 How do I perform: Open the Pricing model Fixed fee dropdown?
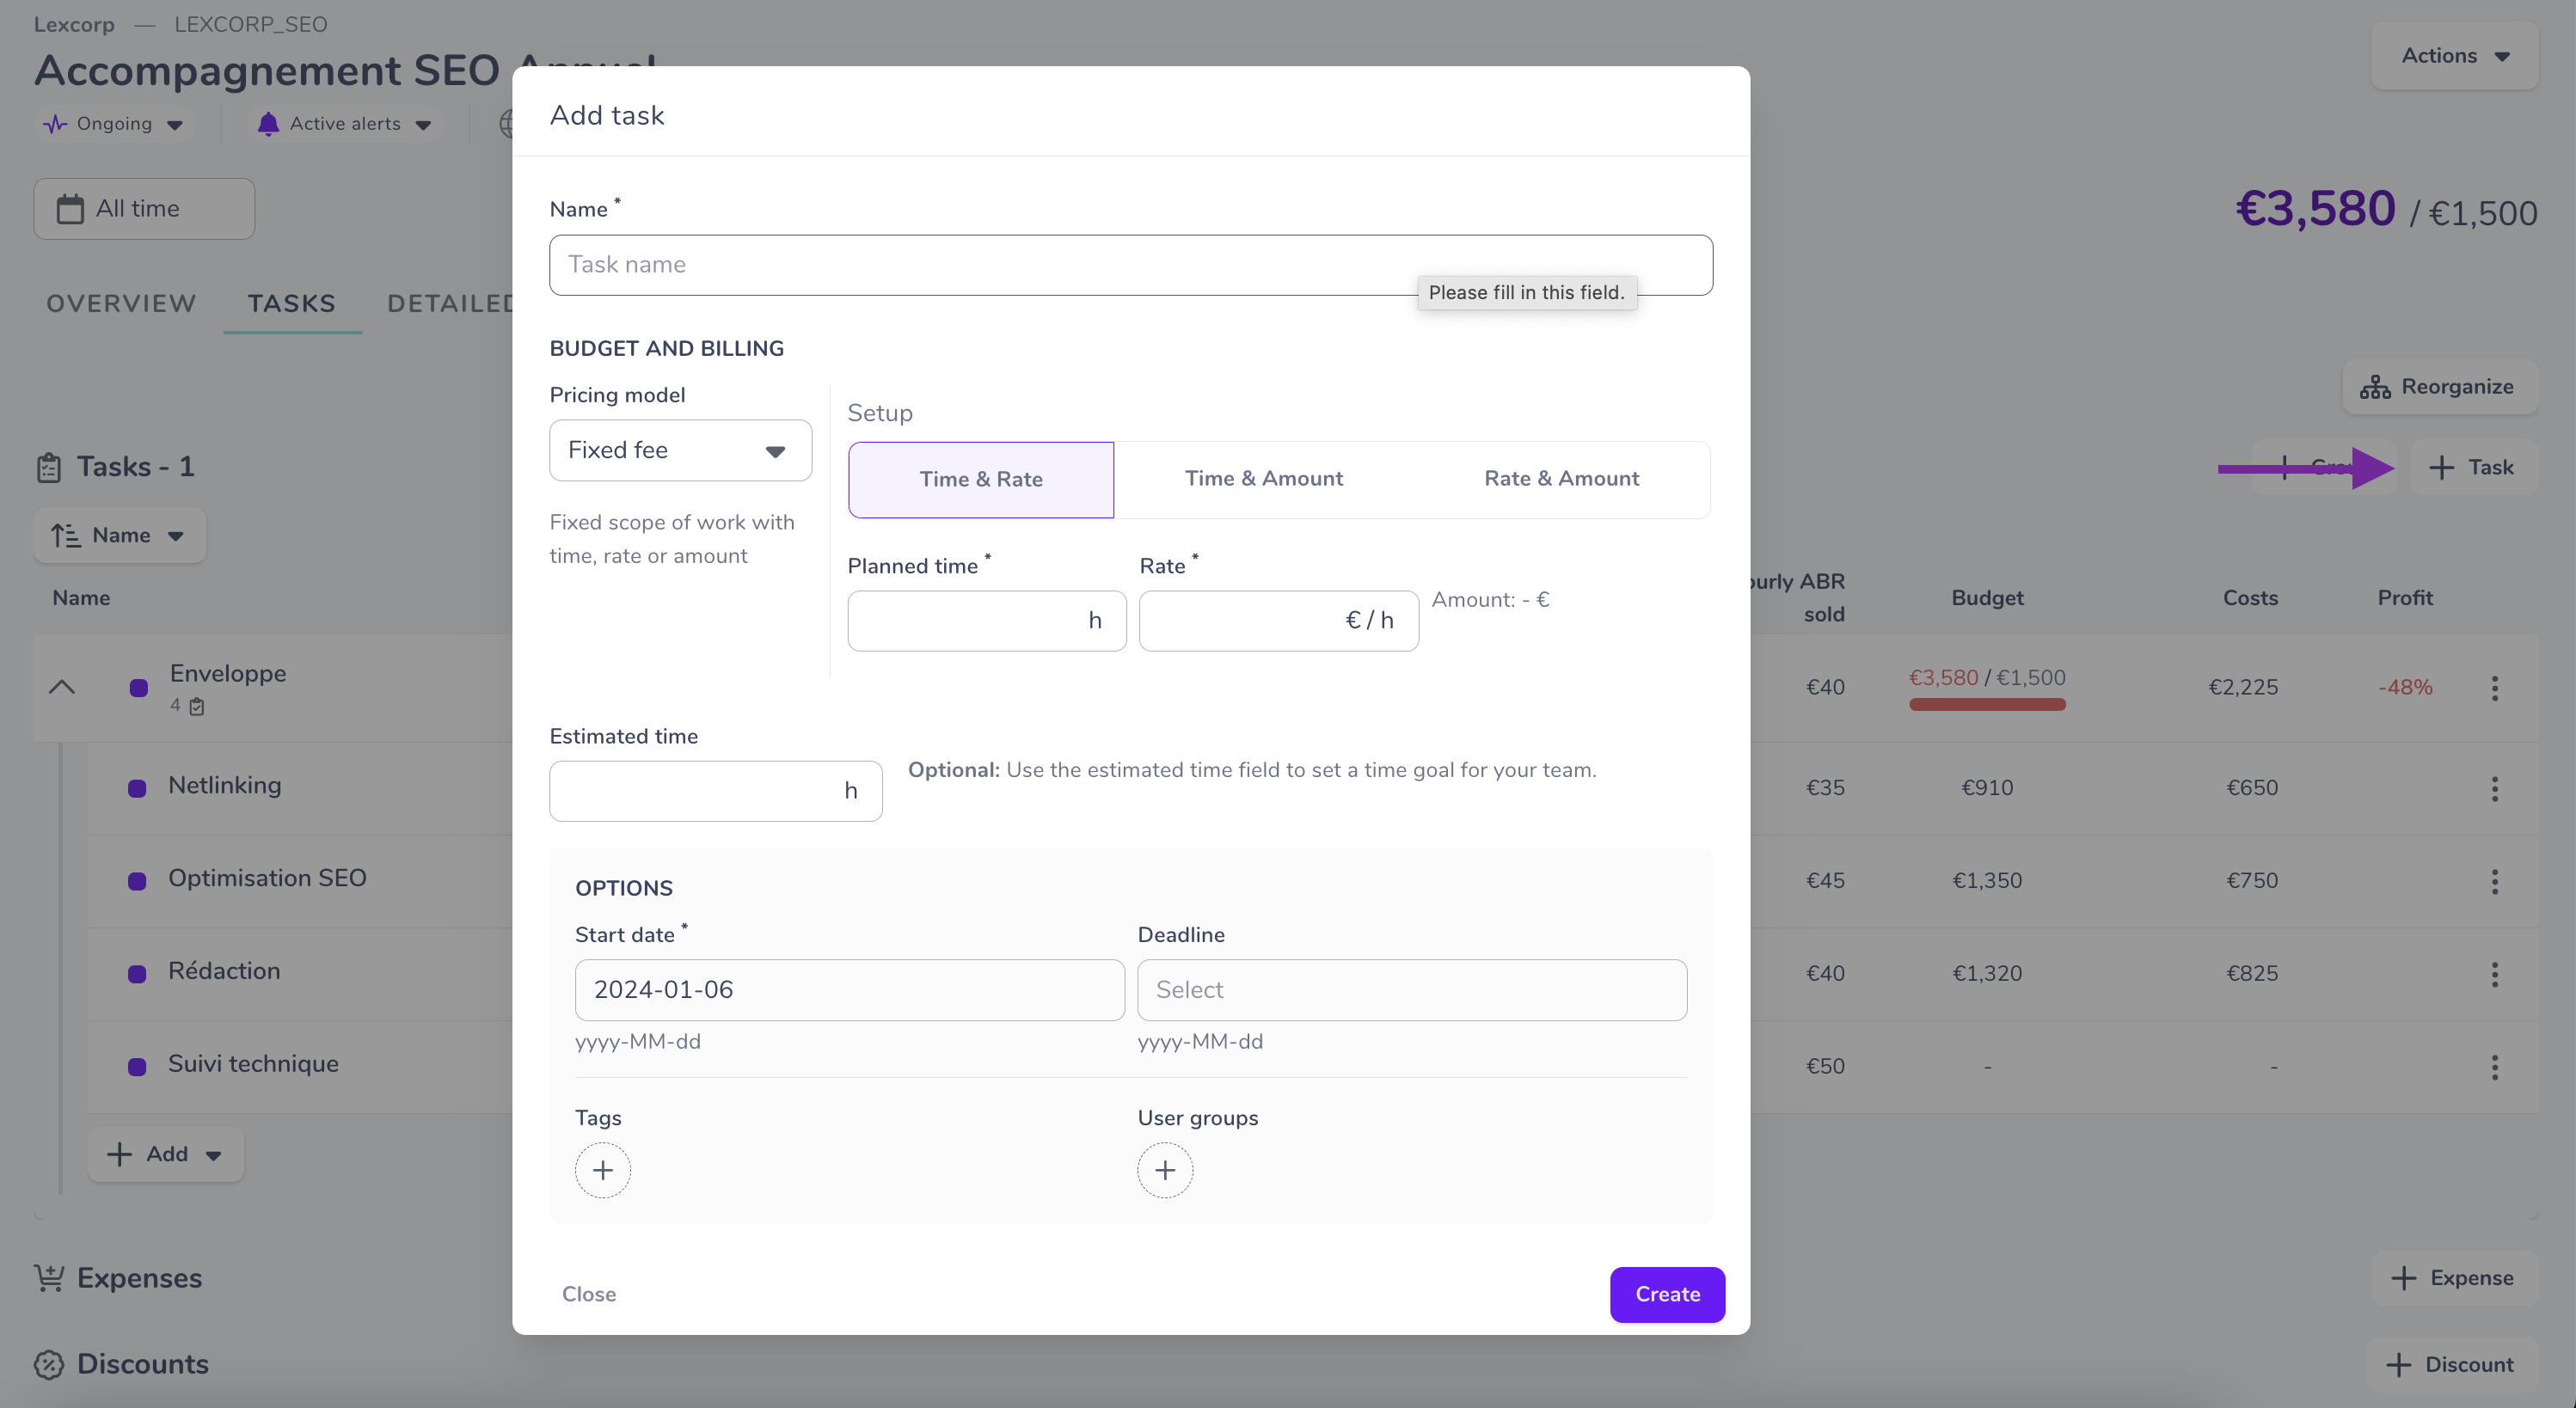coord(680,450)
